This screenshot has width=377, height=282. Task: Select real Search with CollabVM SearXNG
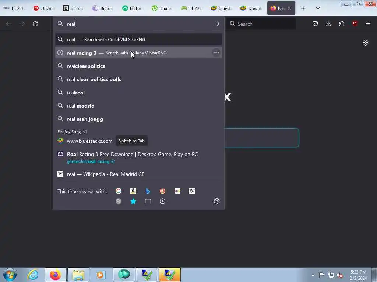[138, 40]
